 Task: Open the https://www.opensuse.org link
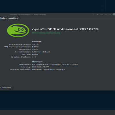pos(46,32)
